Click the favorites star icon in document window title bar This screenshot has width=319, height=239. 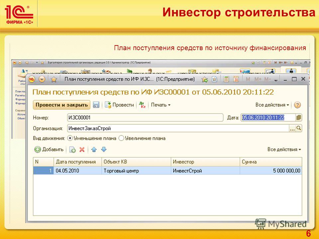point(54,79)
